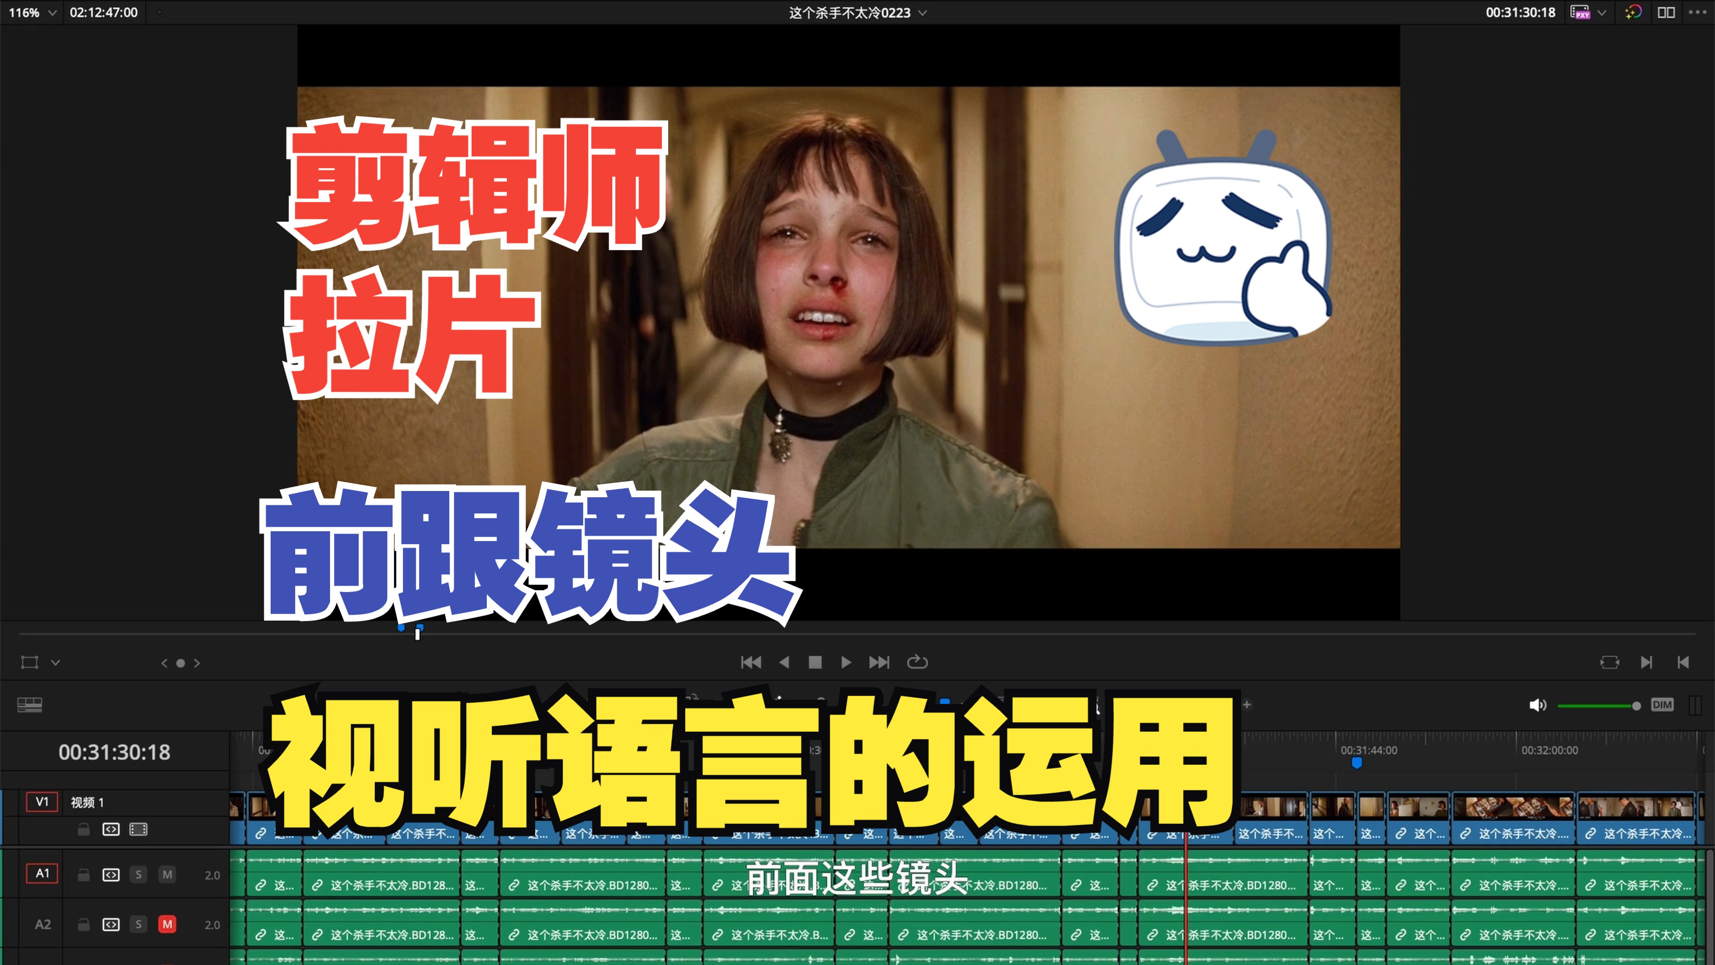Open the viewer three-dot options menu
Screen dimensions: 1715x965
tap(1697, 12)
